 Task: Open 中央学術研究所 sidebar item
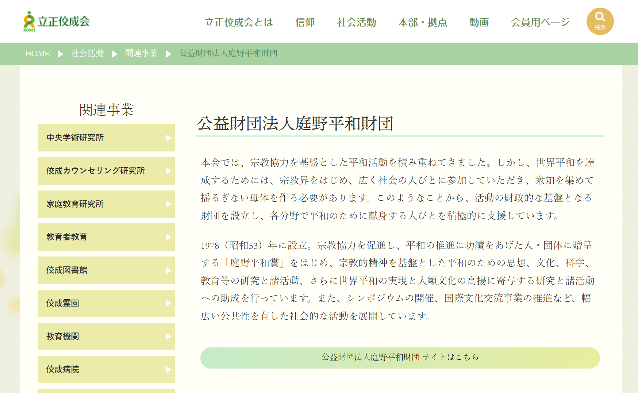pyautogui.click(x=106, y=138)
